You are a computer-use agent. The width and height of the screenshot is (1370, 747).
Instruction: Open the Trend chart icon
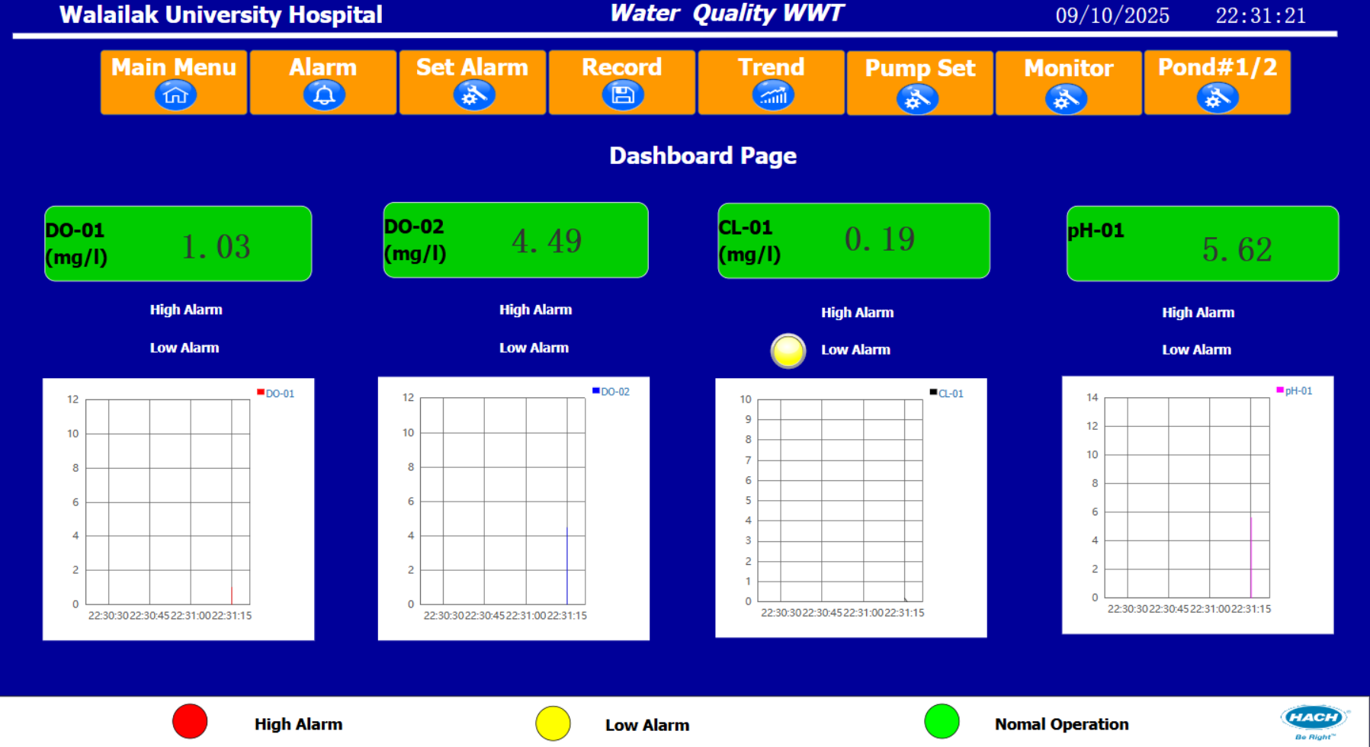(x=772, y=96)
